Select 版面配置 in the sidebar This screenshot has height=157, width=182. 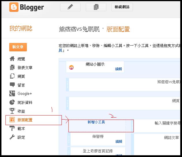tap(25, 120)
